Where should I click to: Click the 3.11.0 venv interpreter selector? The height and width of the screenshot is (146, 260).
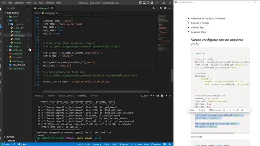click(140, 144)
